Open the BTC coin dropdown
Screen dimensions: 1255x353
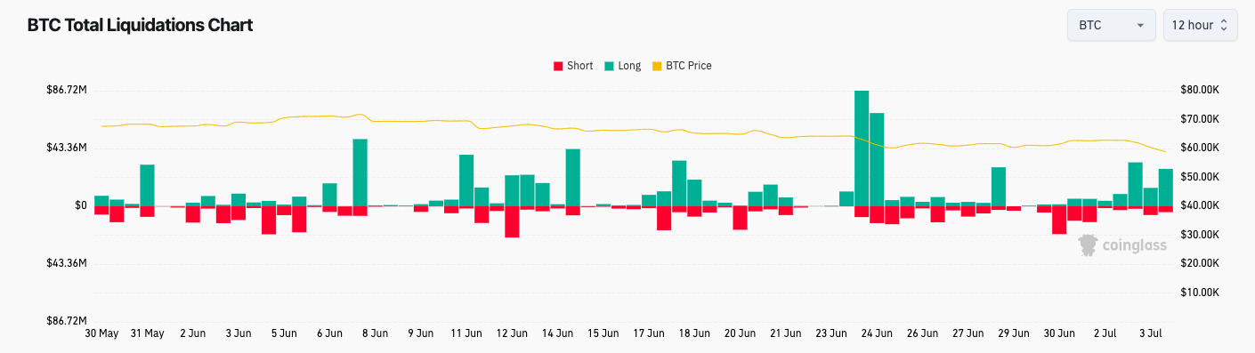pyautogui.click(x=1111, y=25)
